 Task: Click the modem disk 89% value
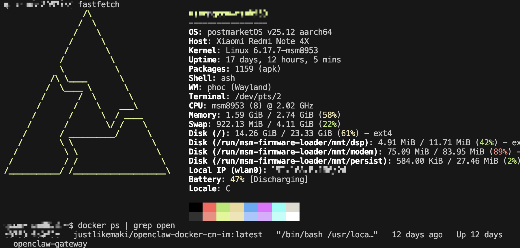[500, 152]
